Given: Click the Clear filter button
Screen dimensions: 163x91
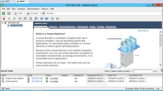Looking at the screenshot, I should click(x=155, y=71).
